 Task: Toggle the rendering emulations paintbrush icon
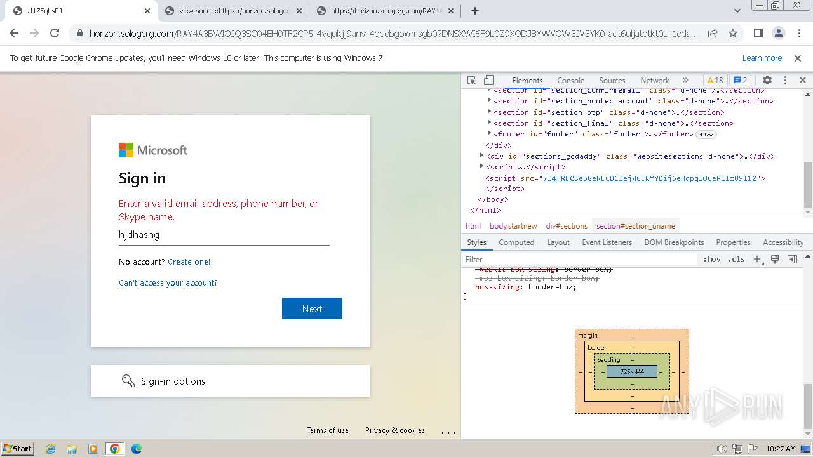(775, 259)
